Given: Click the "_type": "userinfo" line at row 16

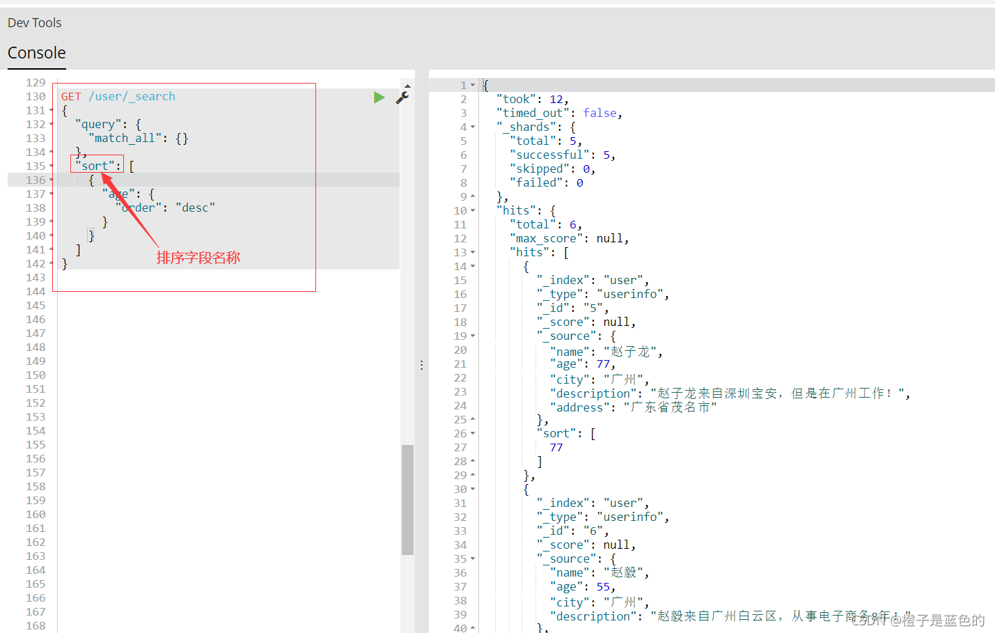Looking at the screenshot, I should (603, 295).
